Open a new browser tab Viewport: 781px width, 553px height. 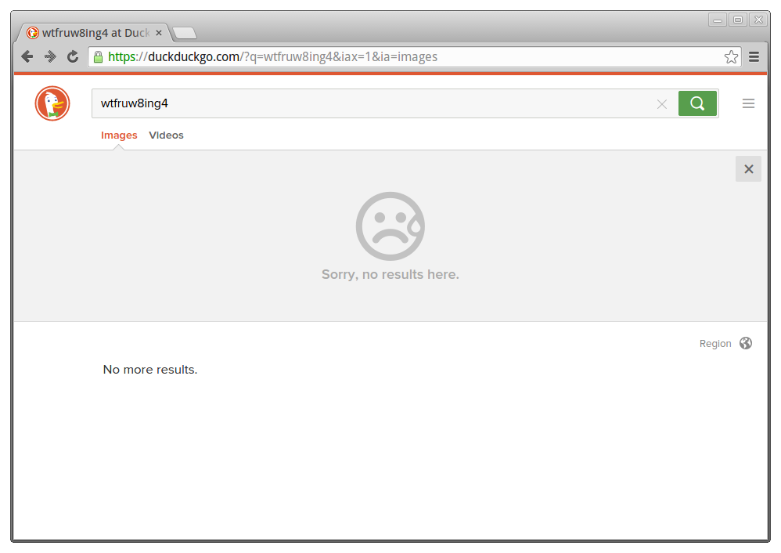coord(185,34)
